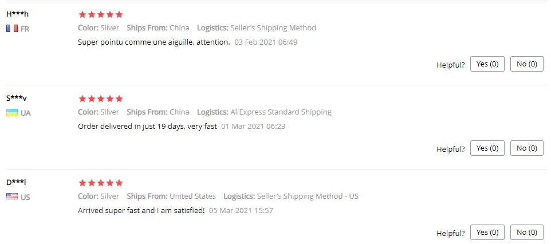Click H***h's five-star rating
Image resolution: width=551 pixels, height=244 pixels.
[100, 14]
